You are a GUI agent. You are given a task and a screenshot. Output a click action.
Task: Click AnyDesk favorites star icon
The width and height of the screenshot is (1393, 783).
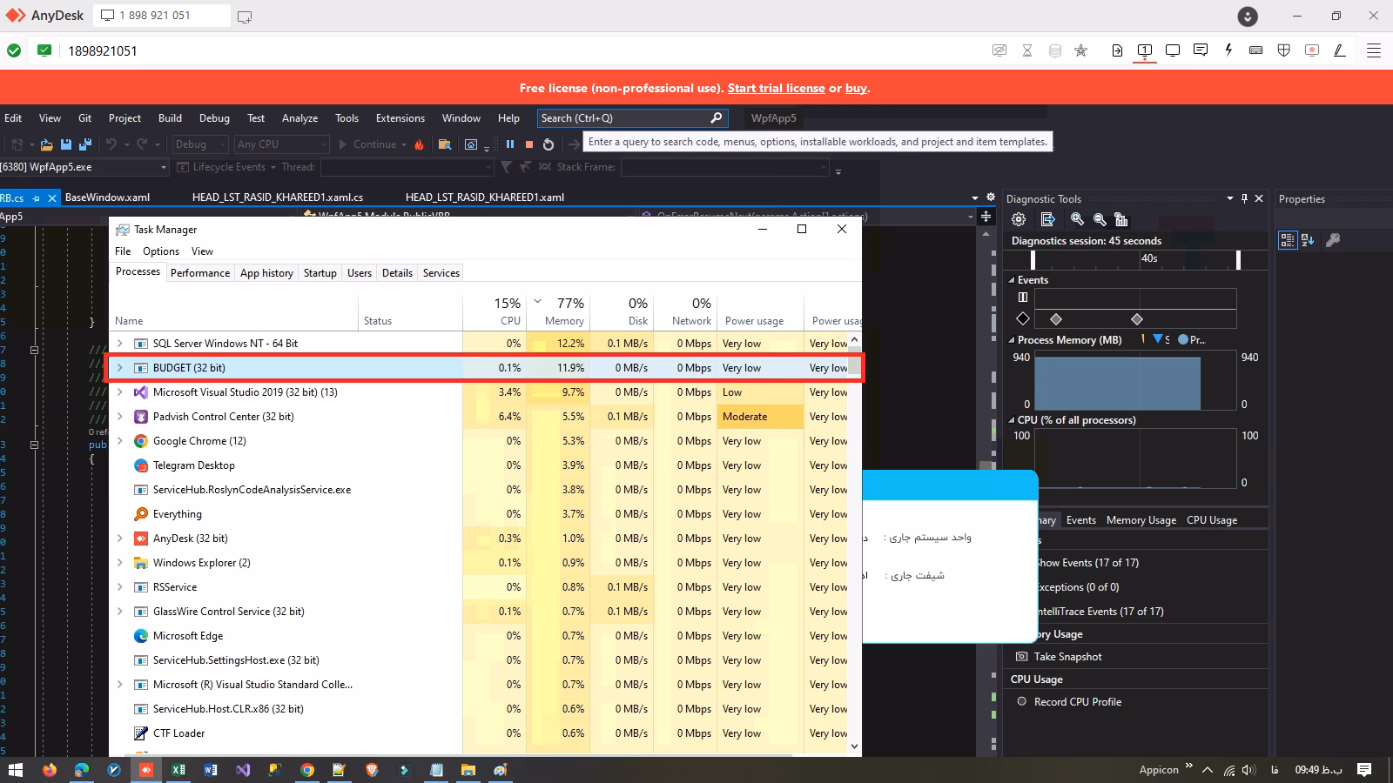pyautogui.click(x=1081, y=50)
